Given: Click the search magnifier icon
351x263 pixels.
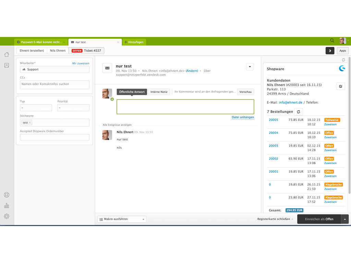Looking at the screenshot, I should (332, 41).
